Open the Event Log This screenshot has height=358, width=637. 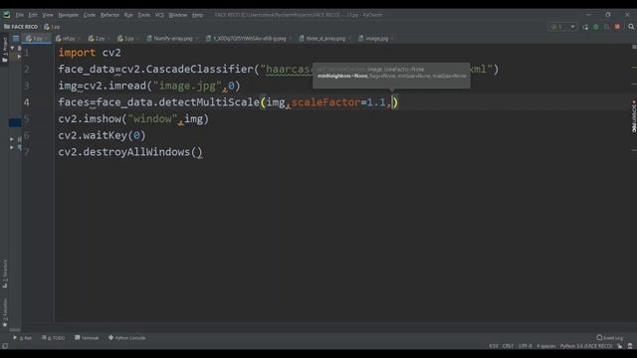tap(609, 338)
